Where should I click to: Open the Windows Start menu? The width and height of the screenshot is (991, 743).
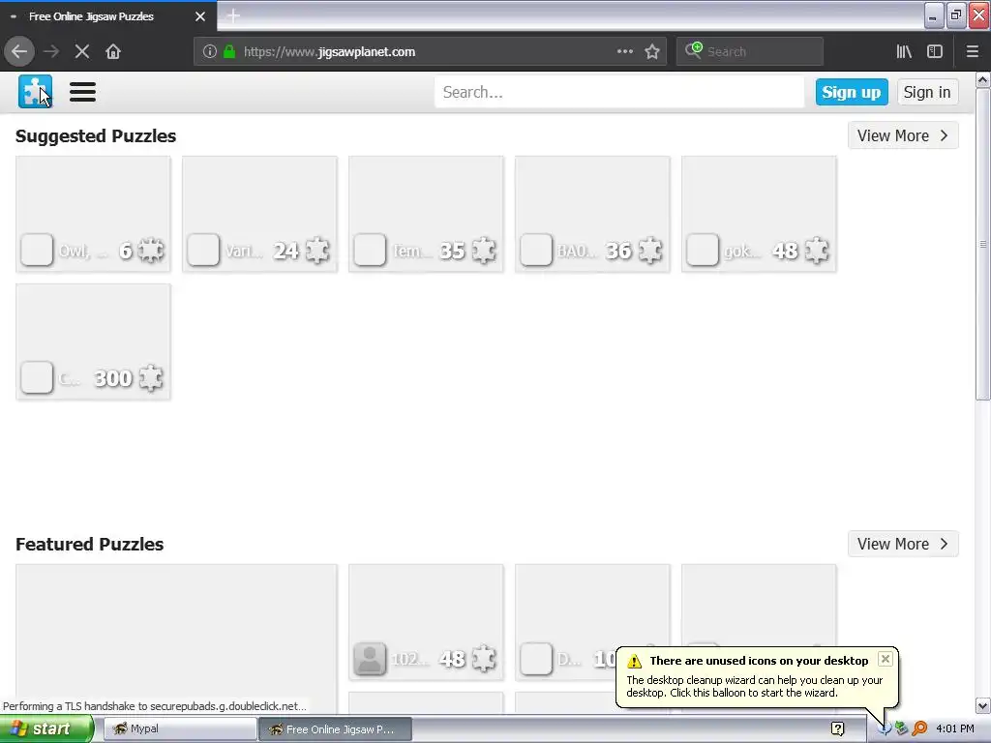(46, 729)
